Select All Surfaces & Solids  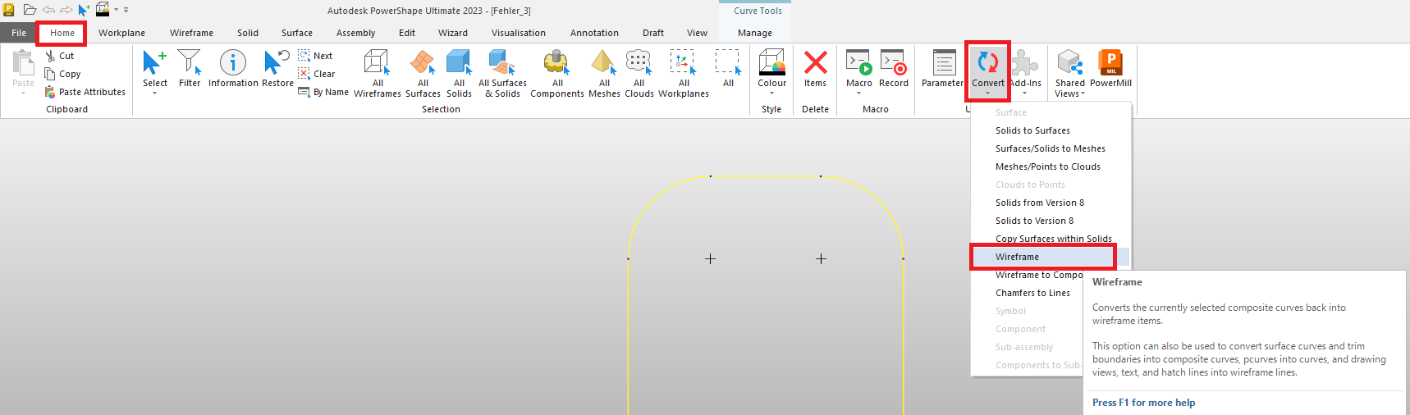coord(502,73)
